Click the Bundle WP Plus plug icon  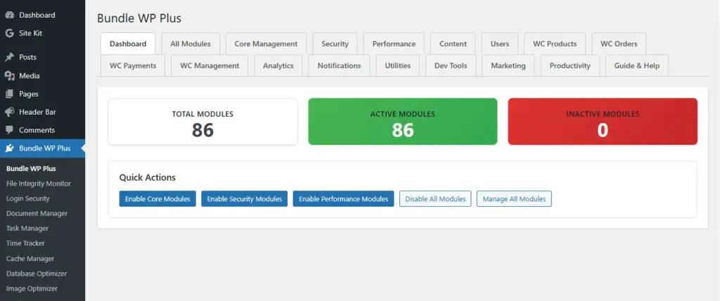coord(9,148)
